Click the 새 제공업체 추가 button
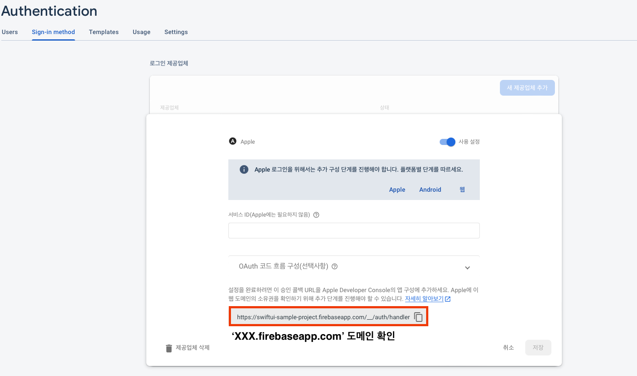The image size is (637, 376). [527, 88]
